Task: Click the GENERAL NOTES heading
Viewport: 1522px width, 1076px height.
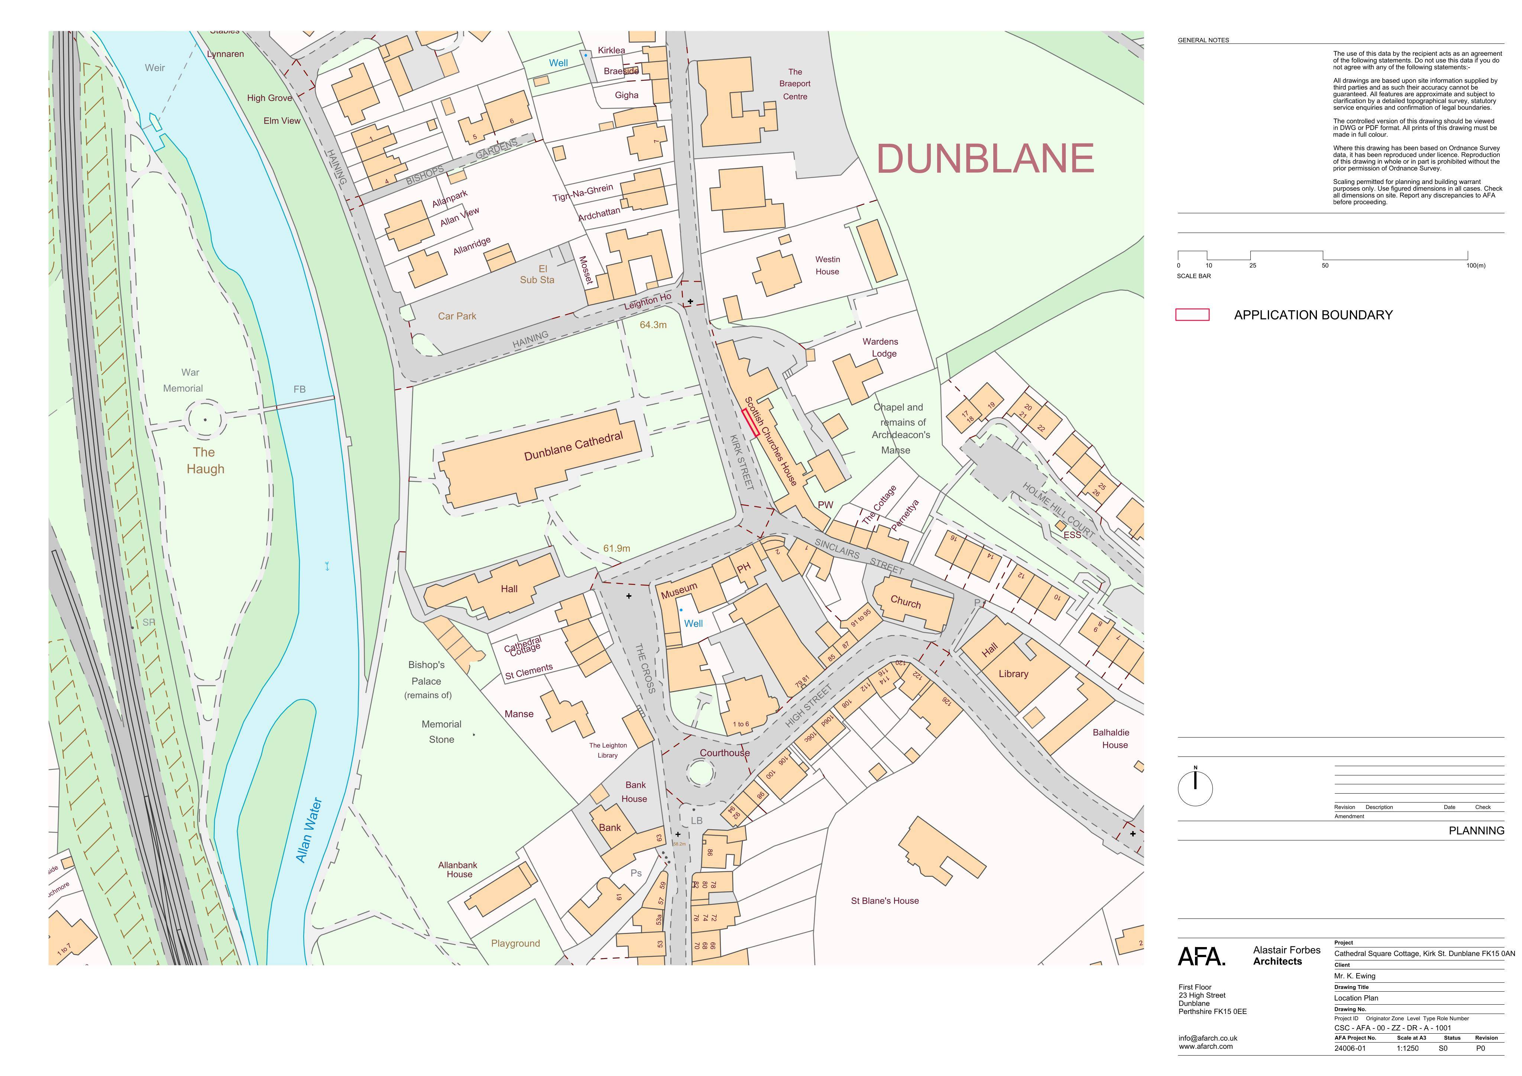Action: coord(1203,40)
